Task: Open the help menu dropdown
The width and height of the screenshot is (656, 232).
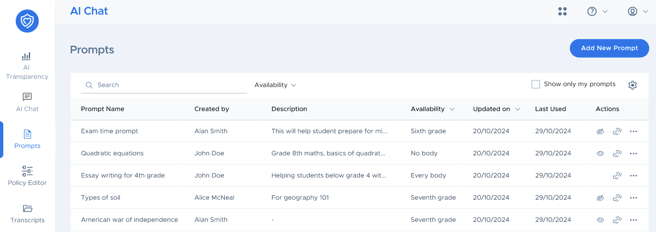Action: [x=597, y=12]
